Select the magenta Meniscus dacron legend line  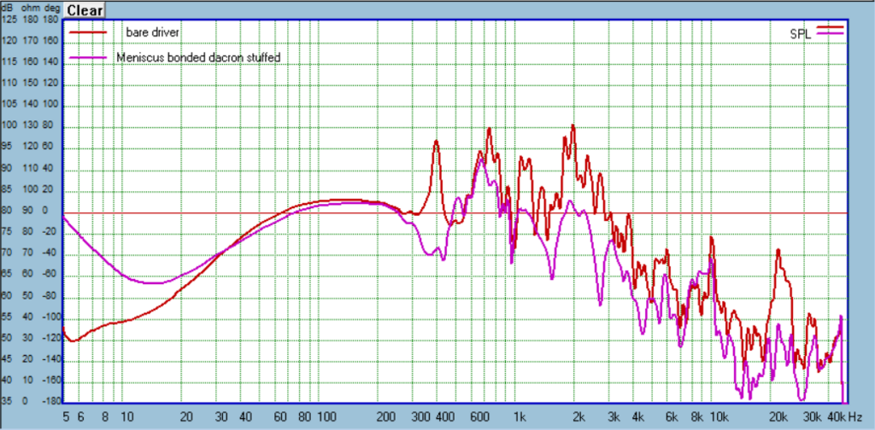(88, 57)
